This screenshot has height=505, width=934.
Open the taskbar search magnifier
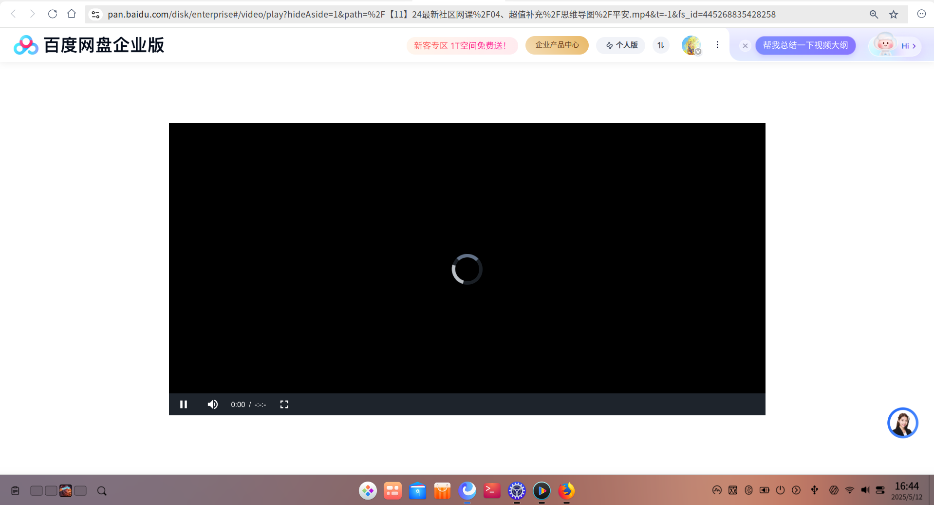[102, 491]
